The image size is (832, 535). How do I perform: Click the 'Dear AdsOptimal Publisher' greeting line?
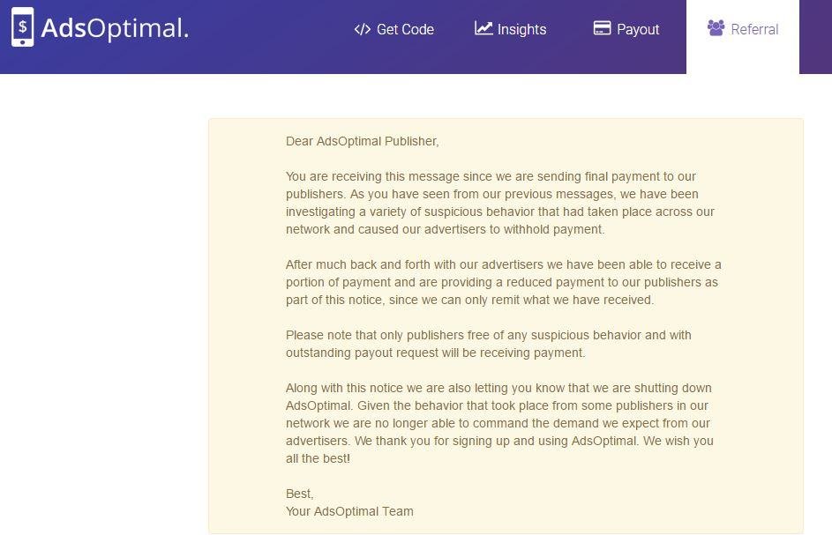362,141
